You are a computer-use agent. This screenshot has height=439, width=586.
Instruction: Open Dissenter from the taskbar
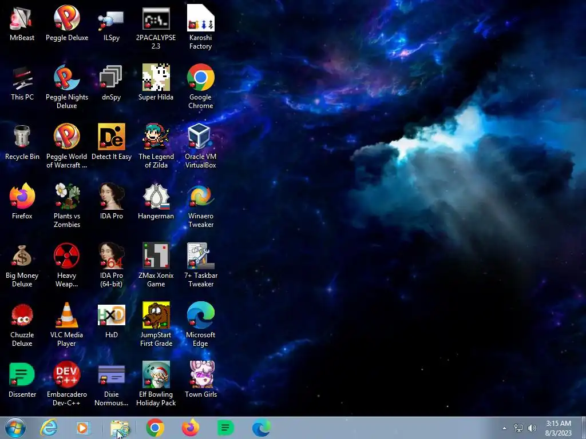pos(225,428)
